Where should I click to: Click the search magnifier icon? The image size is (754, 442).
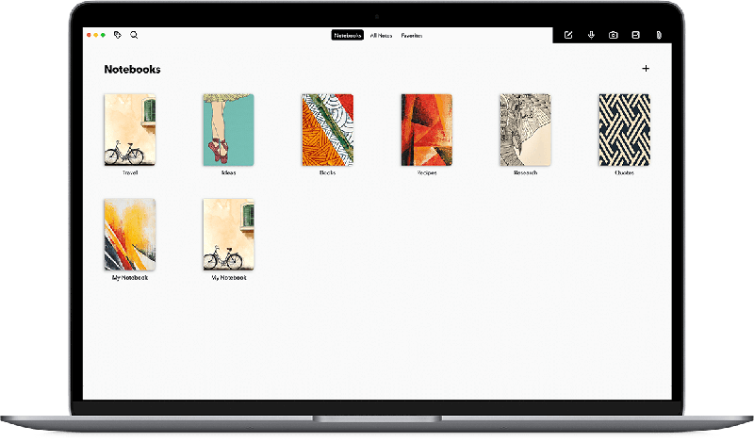[134, 35]
